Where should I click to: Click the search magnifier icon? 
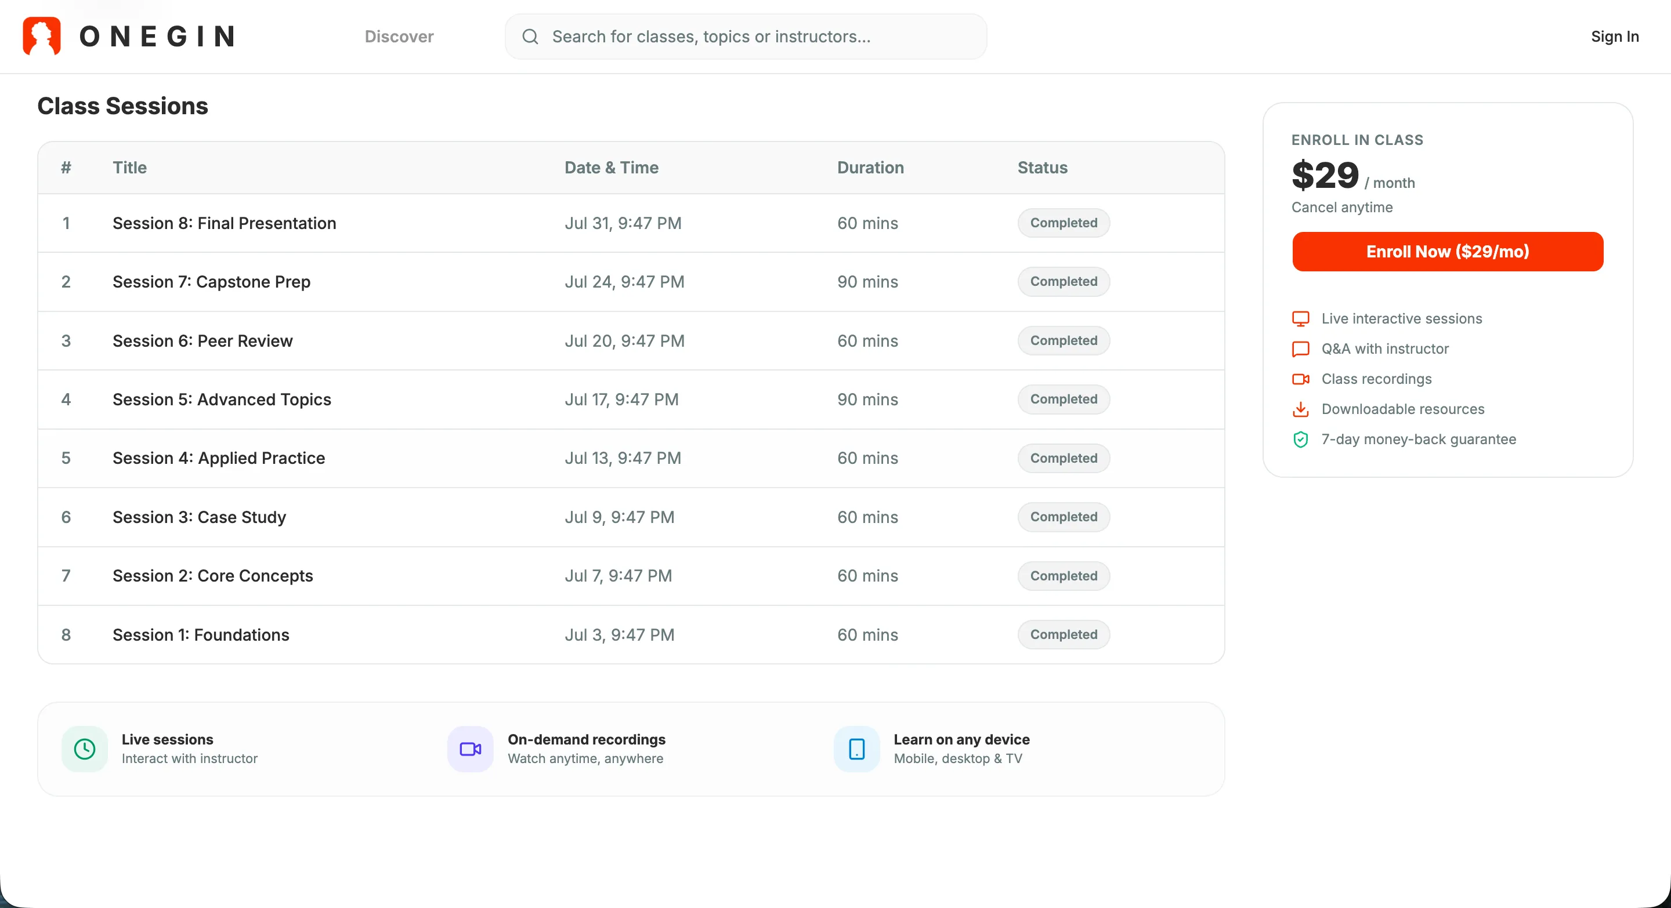(530, 37)
